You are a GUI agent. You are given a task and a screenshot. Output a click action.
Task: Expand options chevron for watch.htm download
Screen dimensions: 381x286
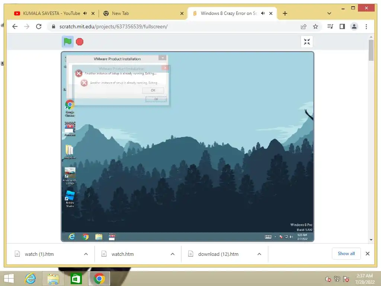click(173, 254)
